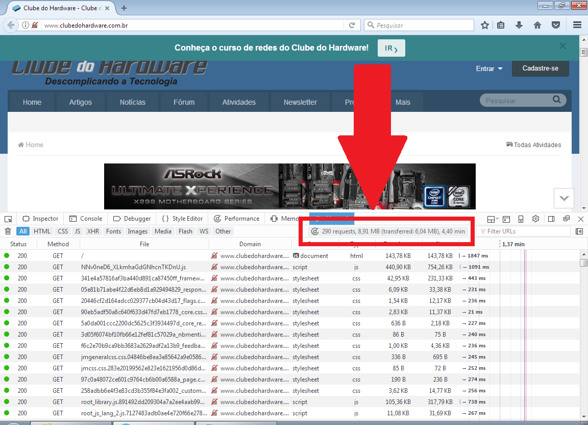Switch to the Console tab
Screen dimensions: 588x425
click(x=86, y=219)
